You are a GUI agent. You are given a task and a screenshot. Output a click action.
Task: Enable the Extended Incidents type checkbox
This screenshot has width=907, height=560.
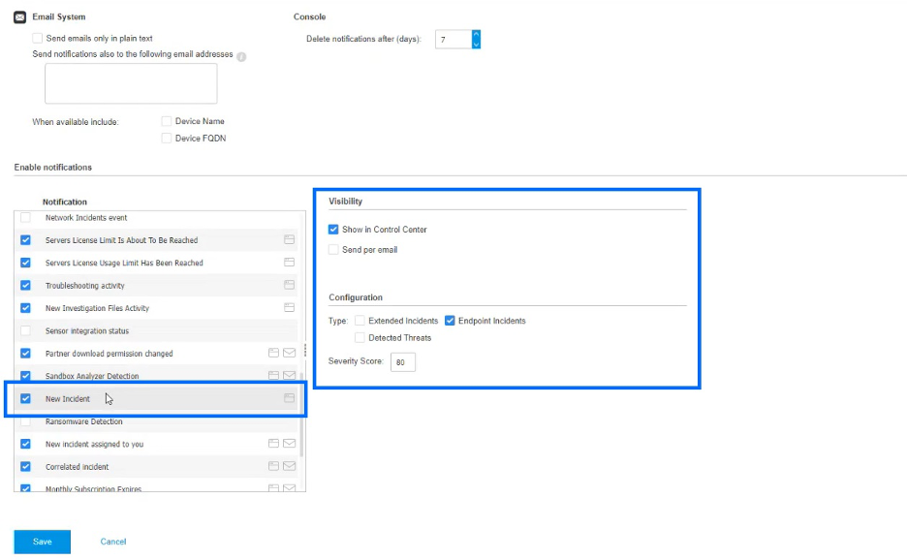[360, 321]
